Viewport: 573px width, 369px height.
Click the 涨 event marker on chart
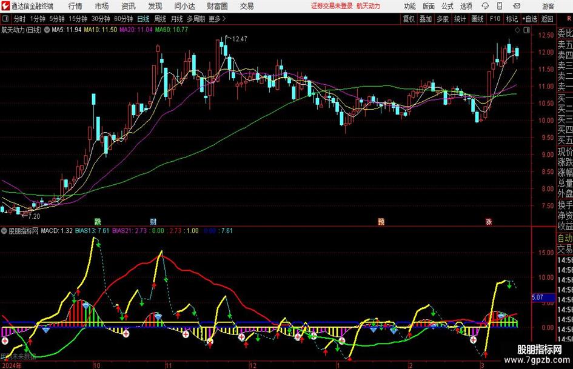pyautogui.click(x=489, y=221)
